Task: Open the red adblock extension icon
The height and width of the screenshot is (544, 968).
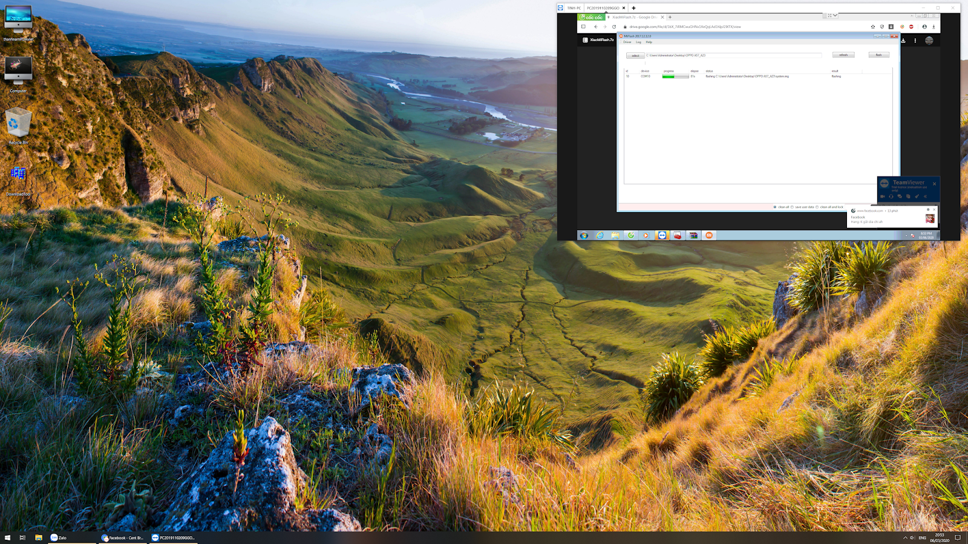Action: point(911,27)
